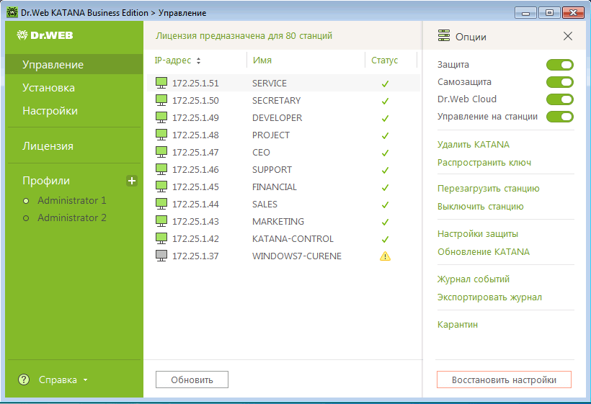
Task: Click the green checkmark status for KATANA-CONTROL
Action: point(385,240)
